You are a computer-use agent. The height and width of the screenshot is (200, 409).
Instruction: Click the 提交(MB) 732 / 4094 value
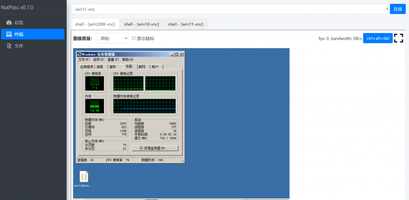coord(168,138)
